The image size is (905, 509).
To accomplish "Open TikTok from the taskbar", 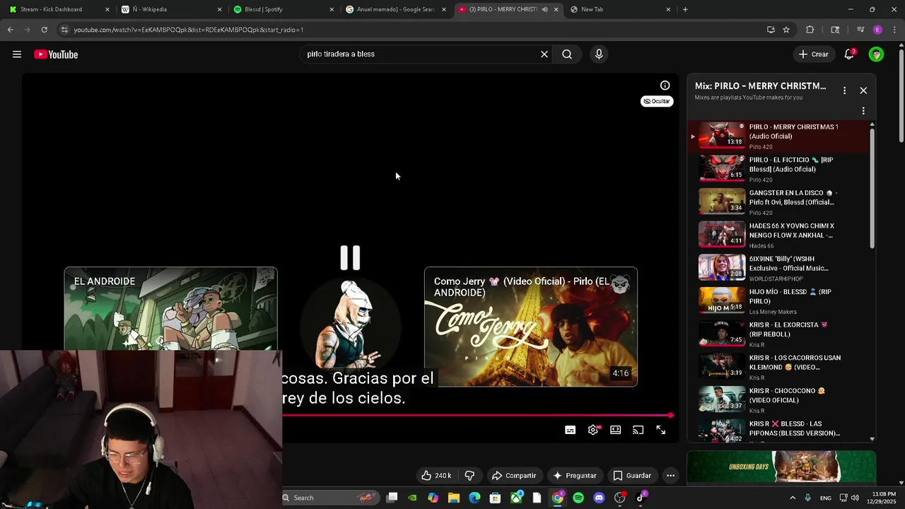I will [641, 498].
